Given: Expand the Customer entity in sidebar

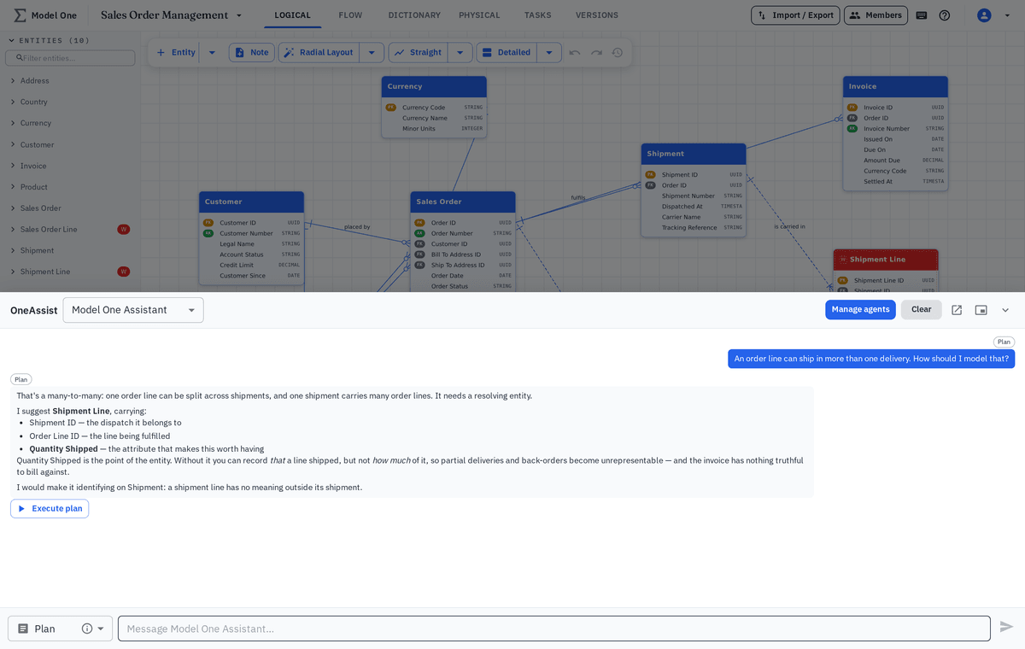Looking at the screenshot, I should [x=13, y=144].
